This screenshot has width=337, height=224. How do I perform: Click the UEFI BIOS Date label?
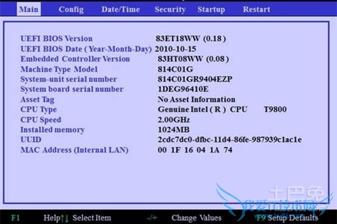click(x=86, y=49)
